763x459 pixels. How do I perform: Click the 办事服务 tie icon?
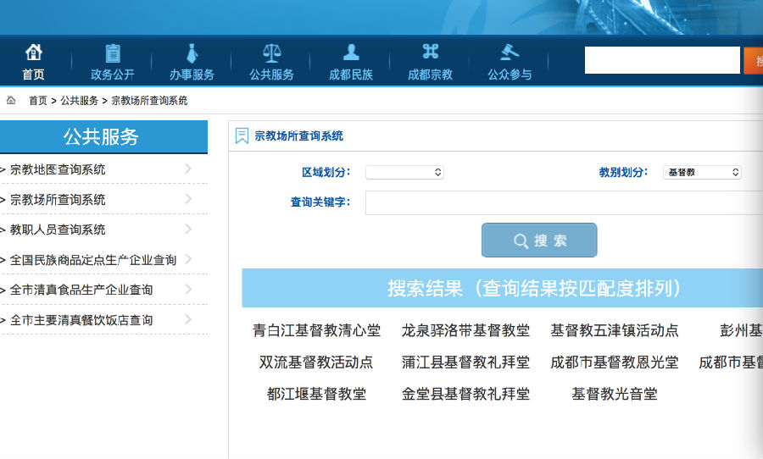[192, 53]
